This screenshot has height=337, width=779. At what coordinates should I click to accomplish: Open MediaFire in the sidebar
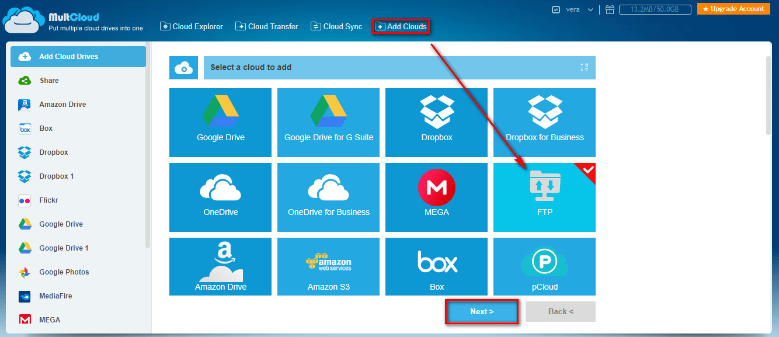[x=78, y=296]
